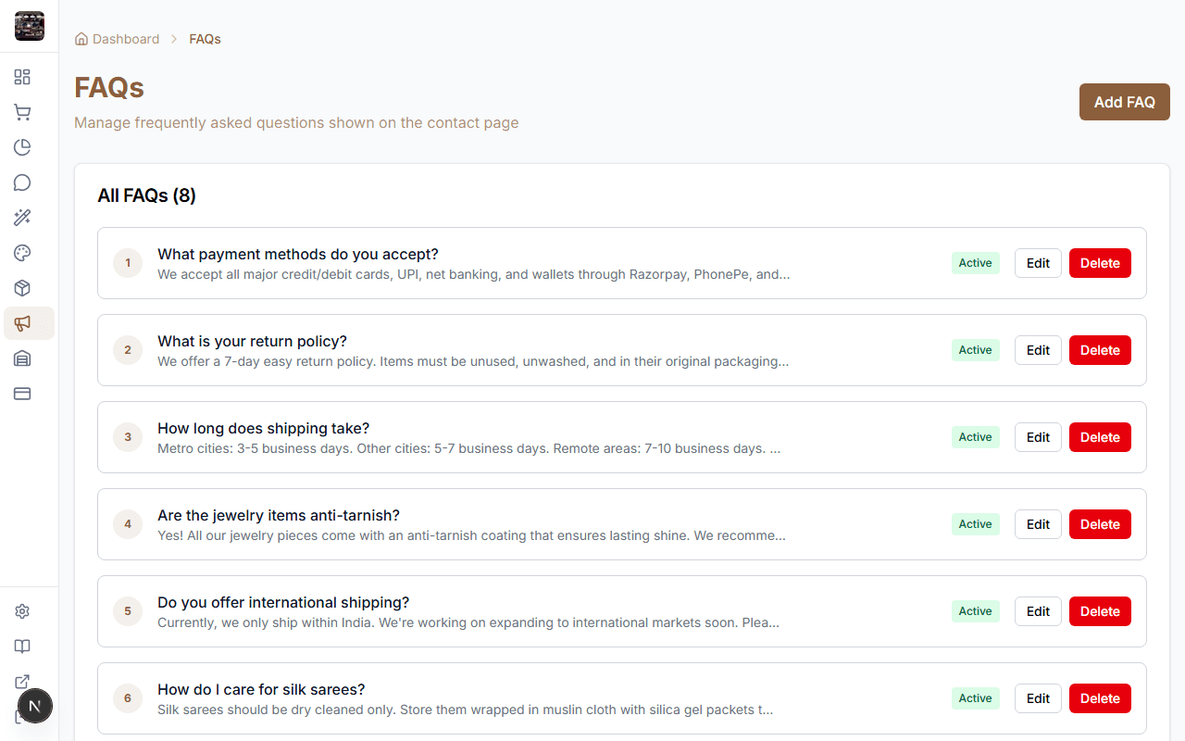Open the external link icon
Screen dimensions: 1185x741
pyautogui.click(x=22, y=682)
